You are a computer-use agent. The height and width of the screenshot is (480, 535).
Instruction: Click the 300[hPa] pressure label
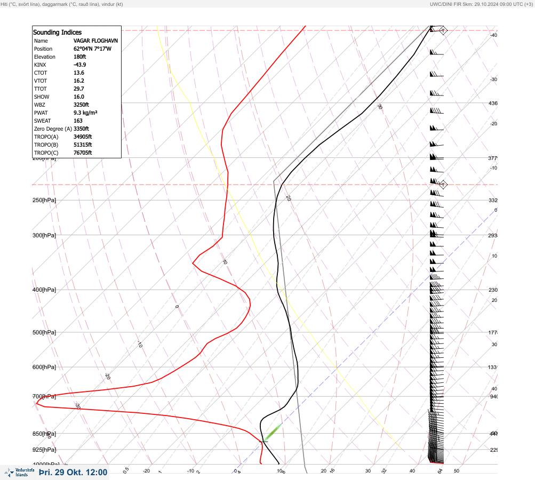point(44,235)
